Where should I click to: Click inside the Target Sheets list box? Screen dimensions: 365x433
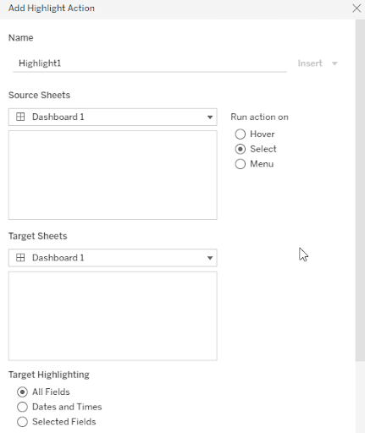point(113,316)
